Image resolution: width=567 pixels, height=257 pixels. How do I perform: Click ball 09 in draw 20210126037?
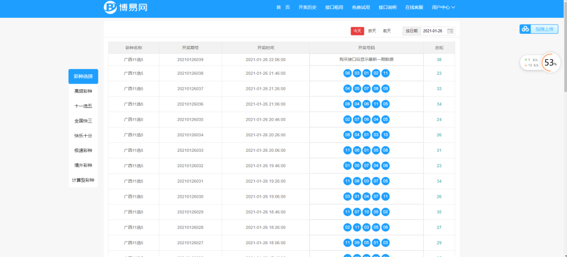coord(385,89)
